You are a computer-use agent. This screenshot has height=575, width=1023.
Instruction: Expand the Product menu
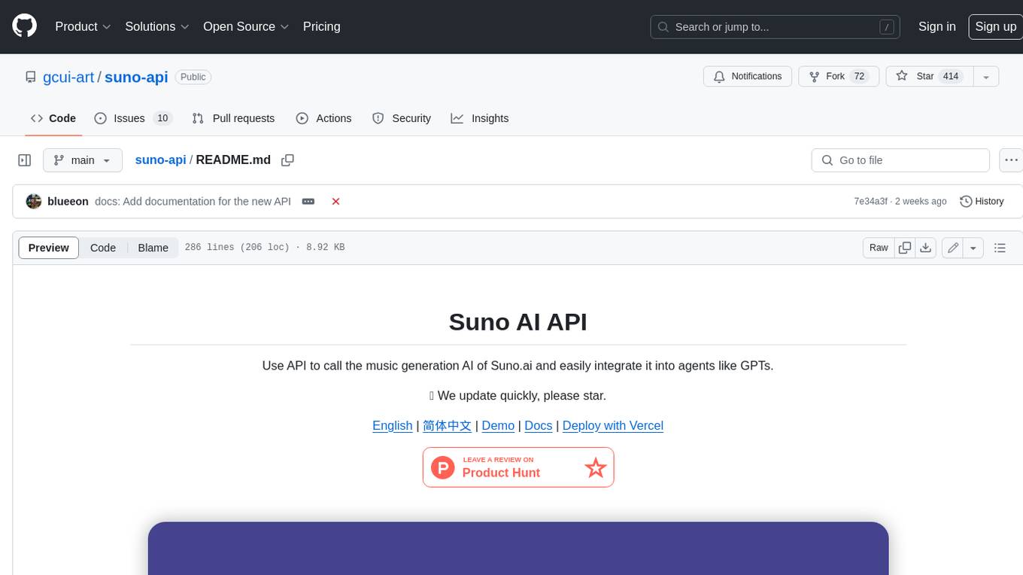point(83,26)
